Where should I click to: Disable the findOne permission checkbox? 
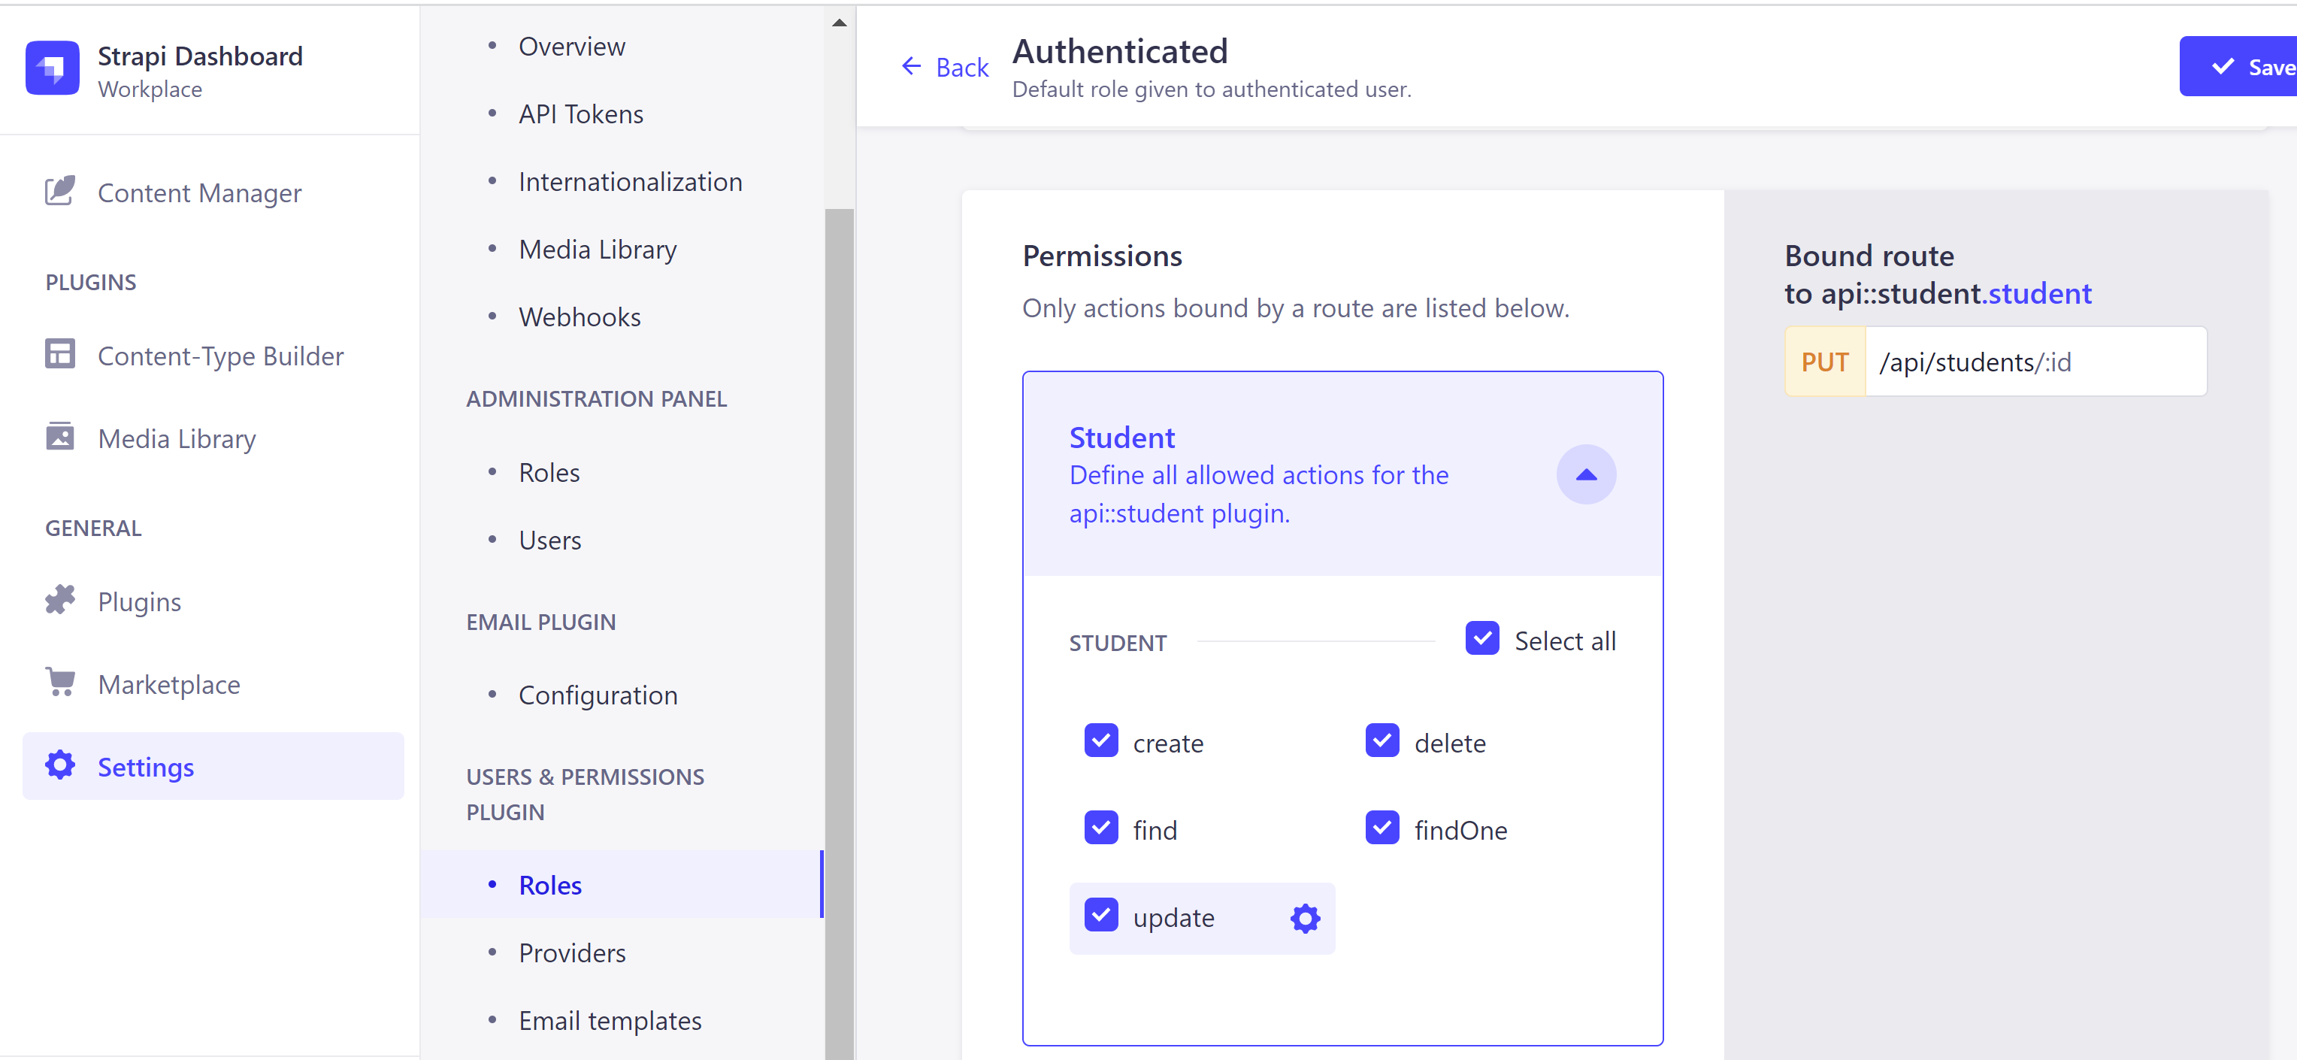point(1382,828)
